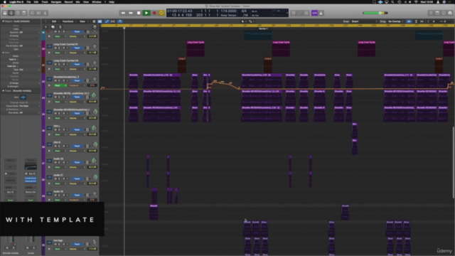Open the File menu
The image size is (455, 256).
point(28,2)
